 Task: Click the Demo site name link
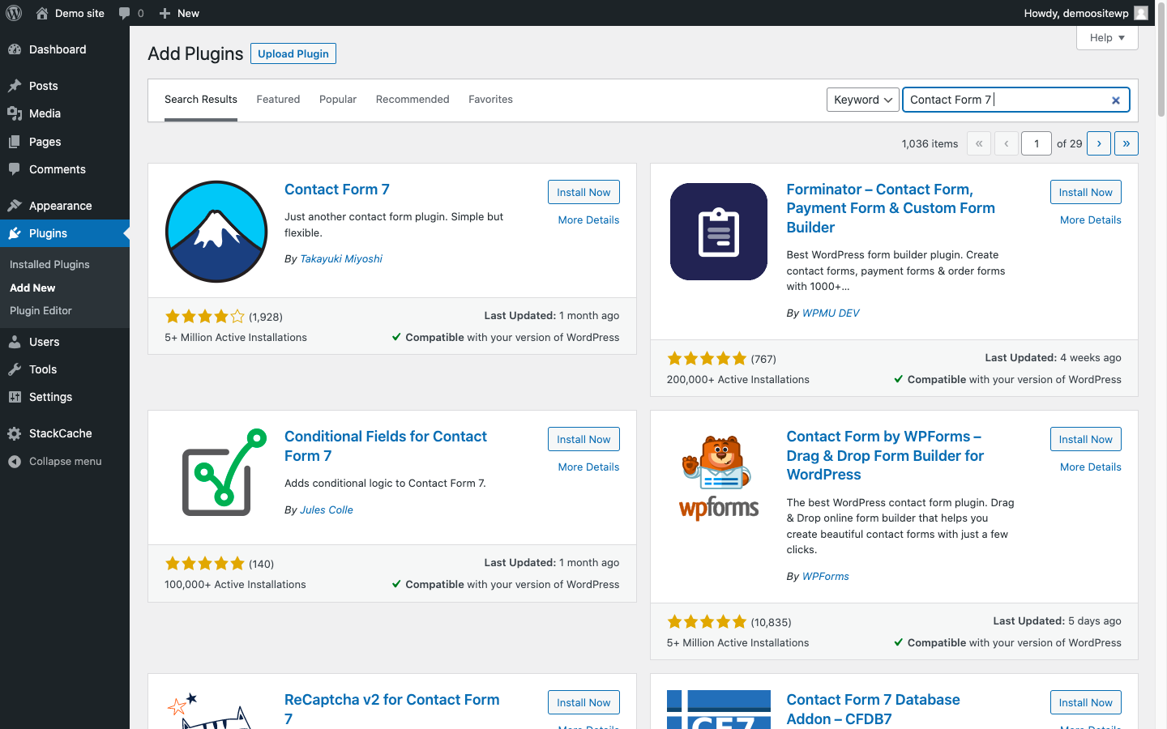tap(79, 13)
